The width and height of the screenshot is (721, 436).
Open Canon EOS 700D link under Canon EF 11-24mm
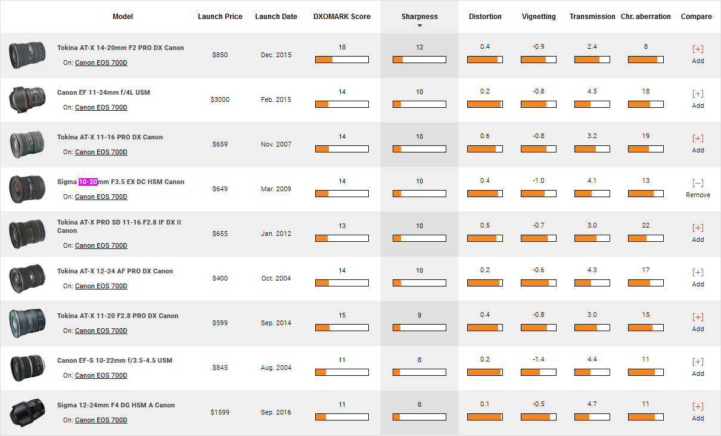click(101, 107)
